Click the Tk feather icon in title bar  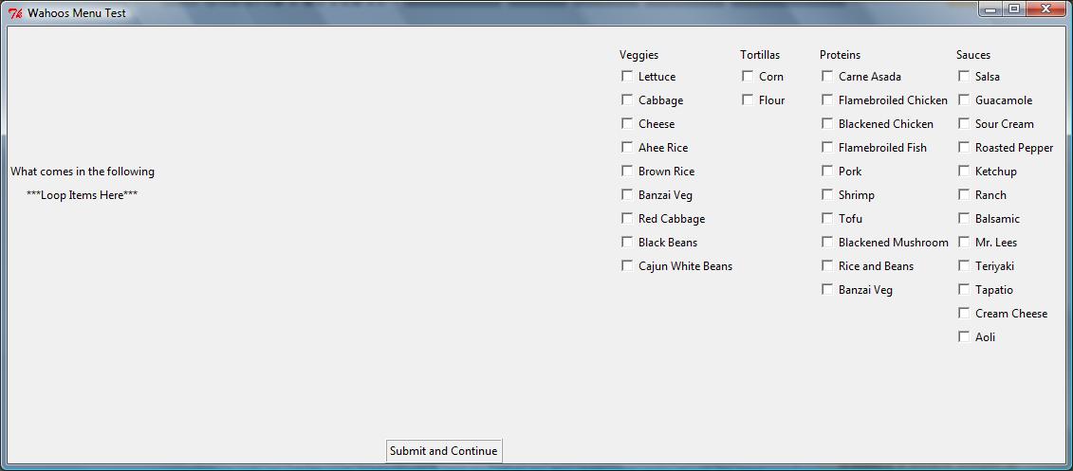[15, 12]
